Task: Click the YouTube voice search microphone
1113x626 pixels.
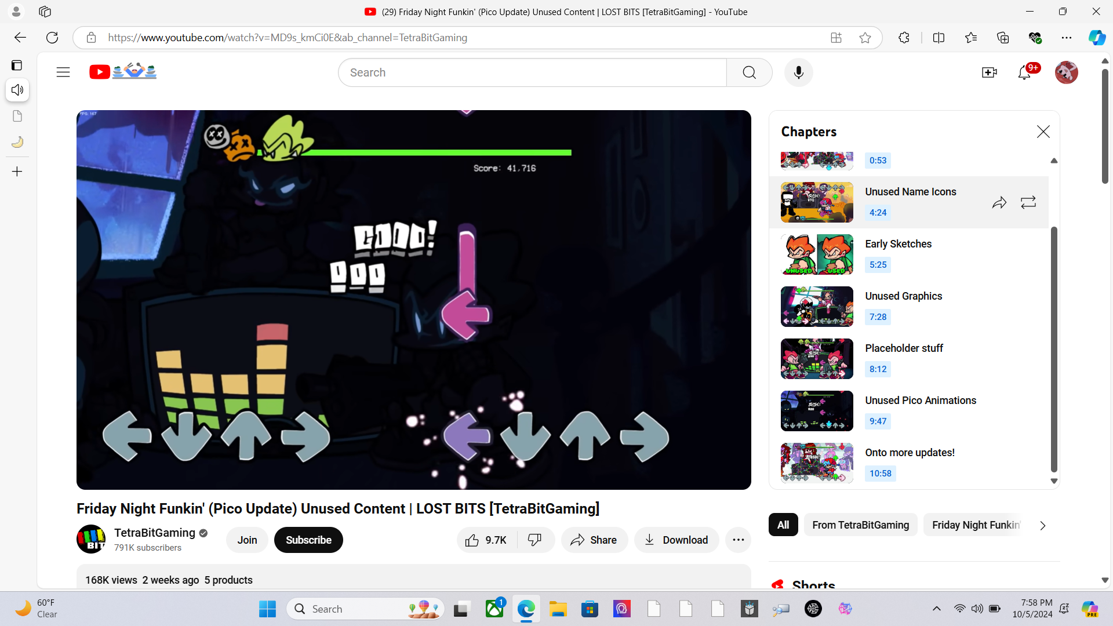Action: pos(798,72)
